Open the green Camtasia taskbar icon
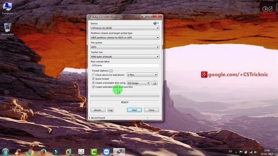 (x=94, y=152)
